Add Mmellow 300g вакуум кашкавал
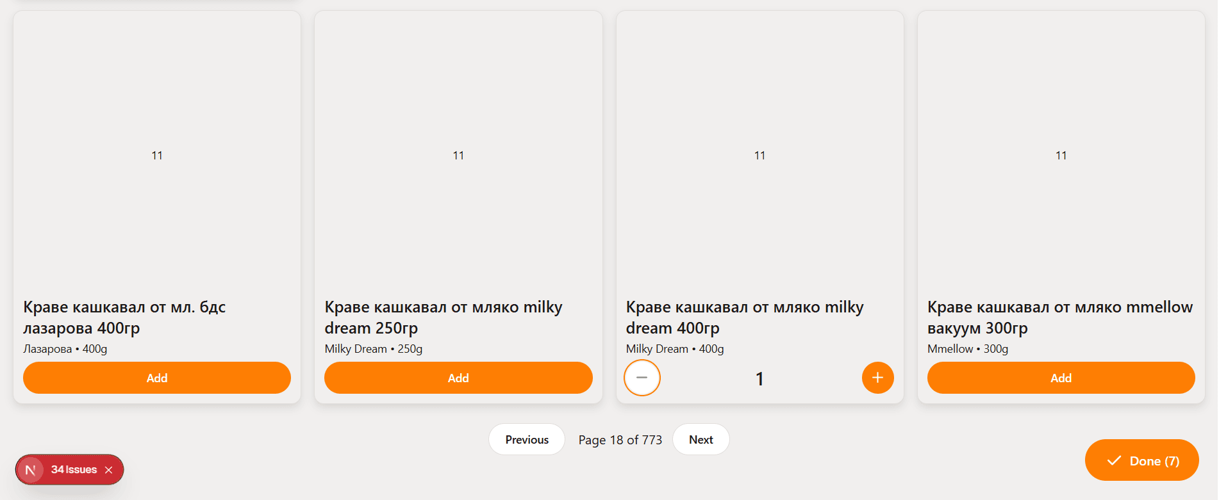This screenshot has height=500, width=1219. tap(1061, 378)
